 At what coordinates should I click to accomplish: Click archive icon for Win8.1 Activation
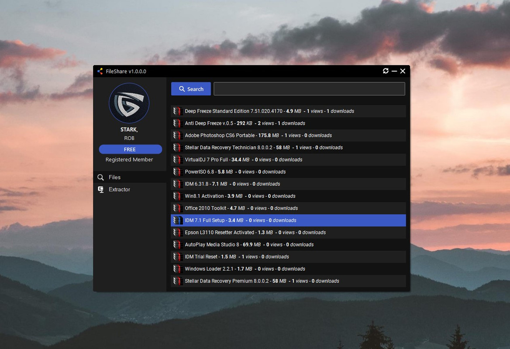[x=178, y=196]
